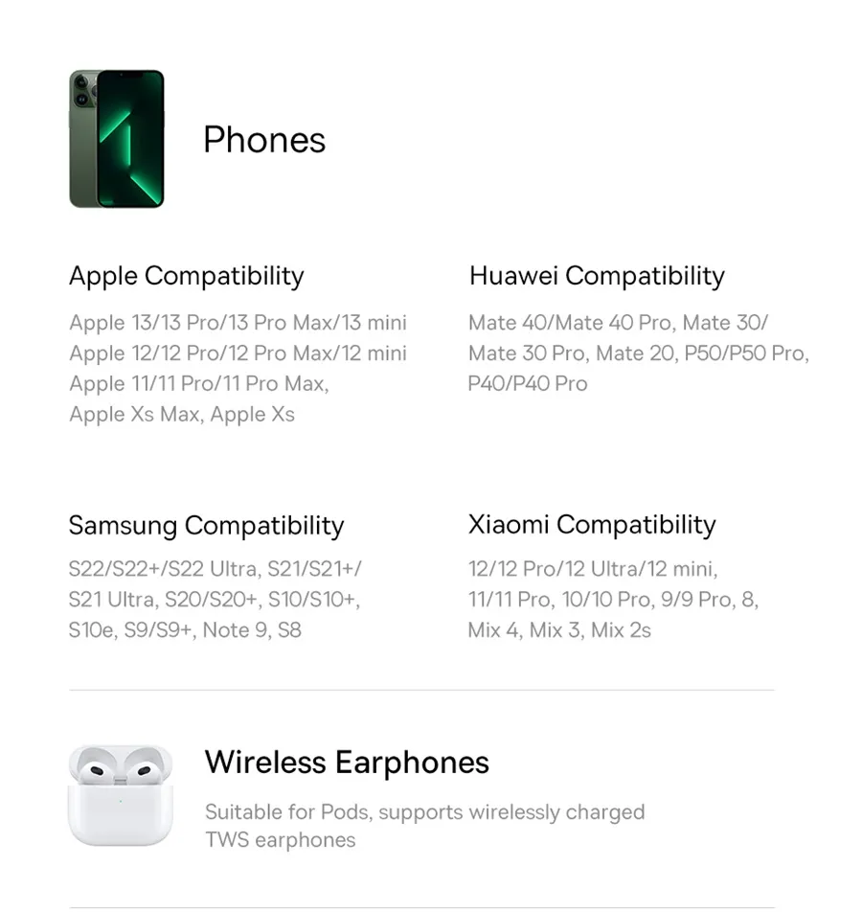Select the Apple 12/12 Pro/12 Pro Max line

(238, 353)
